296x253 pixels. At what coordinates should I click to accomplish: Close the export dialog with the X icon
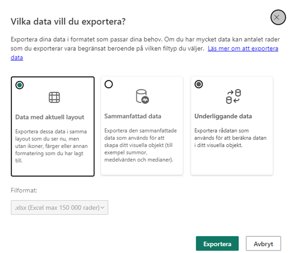tap(277, 18)
